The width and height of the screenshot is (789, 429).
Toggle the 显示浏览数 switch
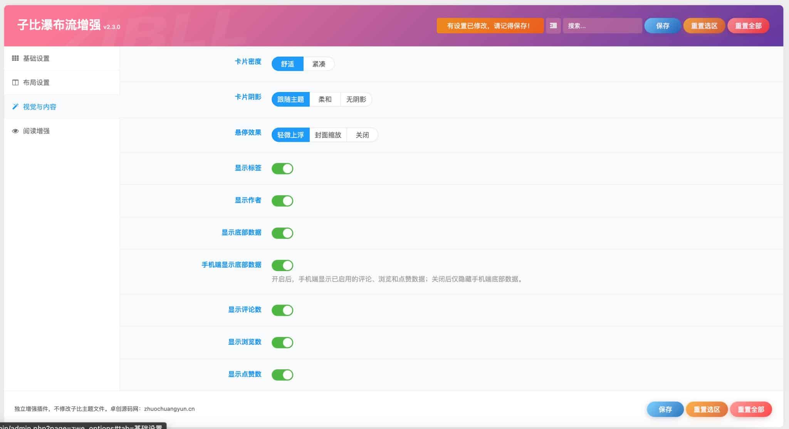282,342
